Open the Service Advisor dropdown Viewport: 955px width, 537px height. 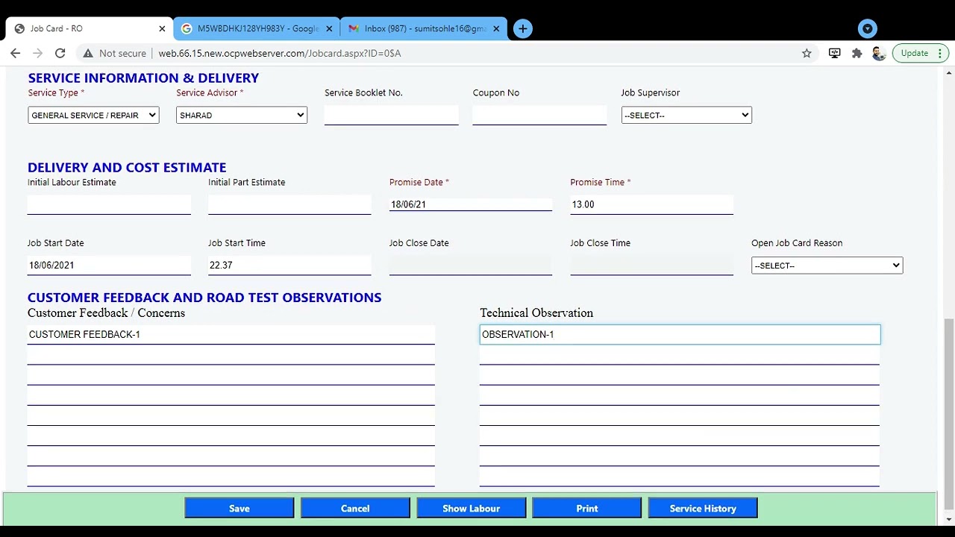pos(242,115)
